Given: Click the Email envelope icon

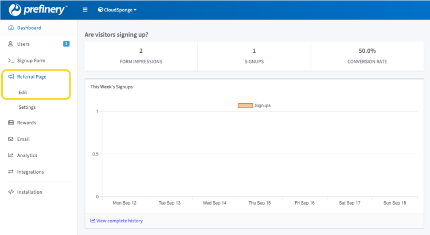Looking at the screenshot, I should [x=11, y=139].
